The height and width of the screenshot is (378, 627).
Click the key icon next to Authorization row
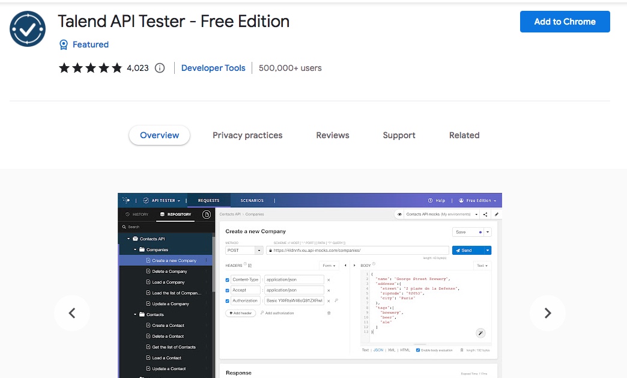(x=336, y=300)
